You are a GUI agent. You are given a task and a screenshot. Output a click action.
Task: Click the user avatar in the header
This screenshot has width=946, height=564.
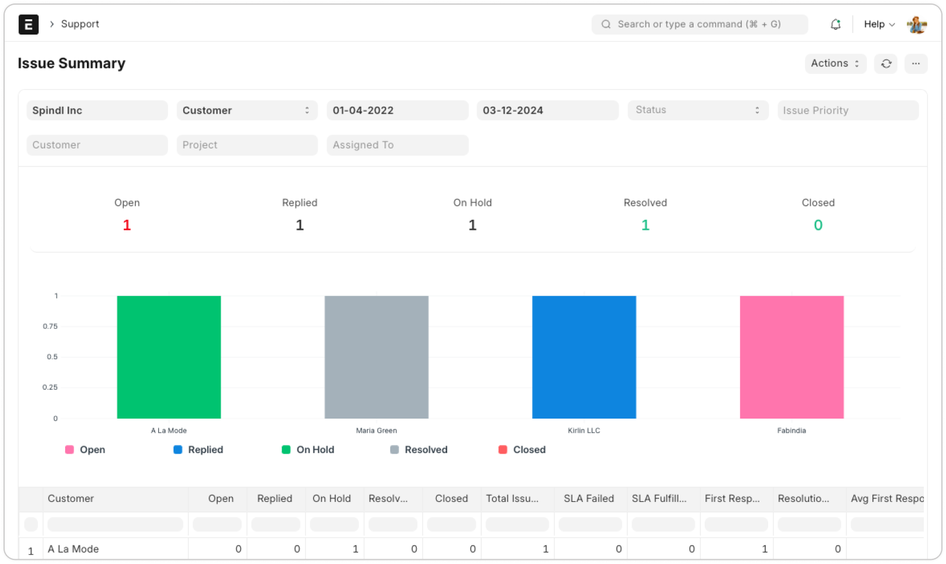pyautogui.click(x=917, y=24)
